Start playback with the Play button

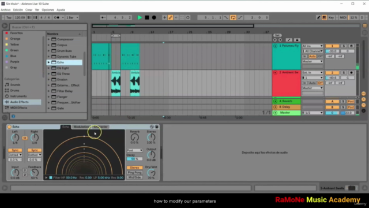click(140, 17)
